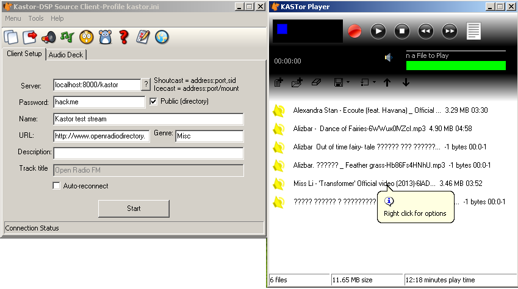
Task: Select the Alizbar Out of time fairy-tale track
Action: tap(389, 147)
